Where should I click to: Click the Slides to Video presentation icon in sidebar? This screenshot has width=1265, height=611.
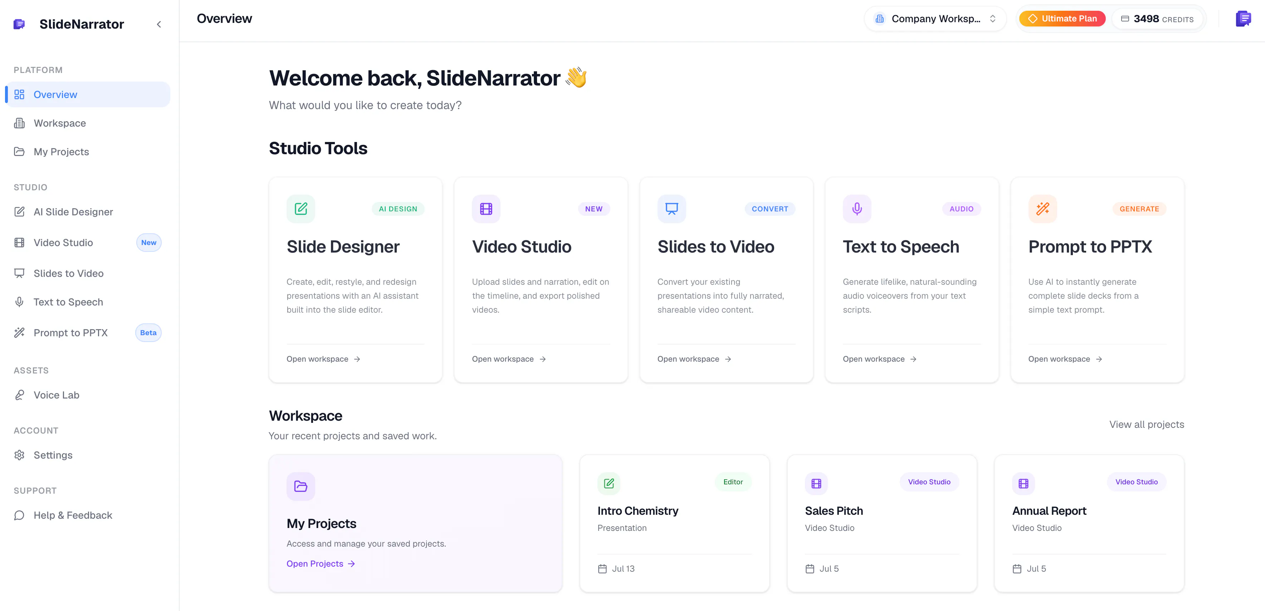click(19, 273)
